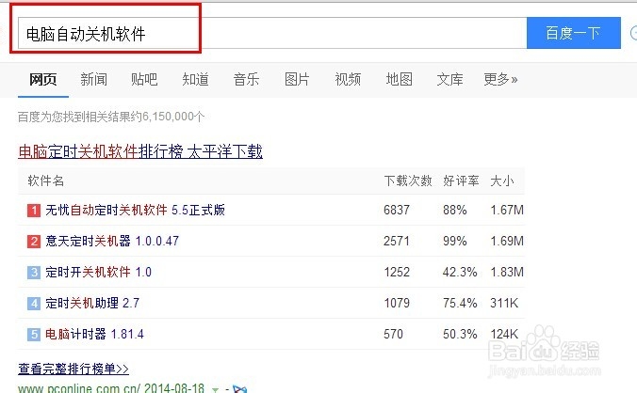The height and width of the screenshot is (393, 637).
Task: Click the 查看完整排行榜单>> link
Action: tap(73, 369)
